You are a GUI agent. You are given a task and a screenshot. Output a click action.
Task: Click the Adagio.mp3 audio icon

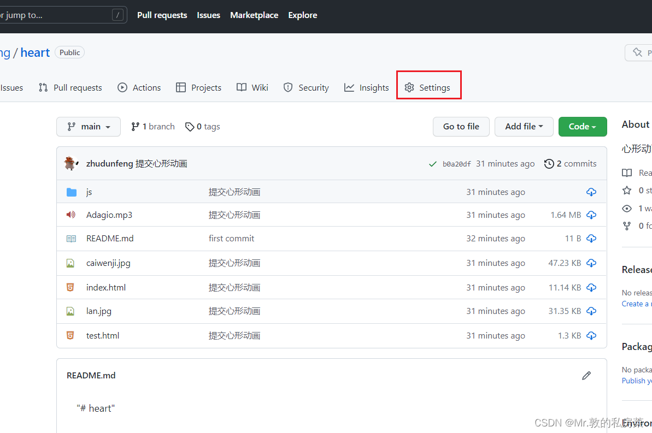tap(71, 215)
